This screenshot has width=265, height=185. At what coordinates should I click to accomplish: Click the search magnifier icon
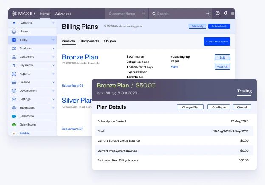(154, 14)
